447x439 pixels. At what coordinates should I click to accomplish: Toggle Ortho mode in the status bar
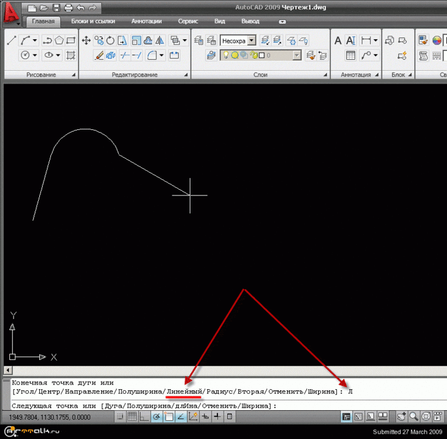point(144,417)
